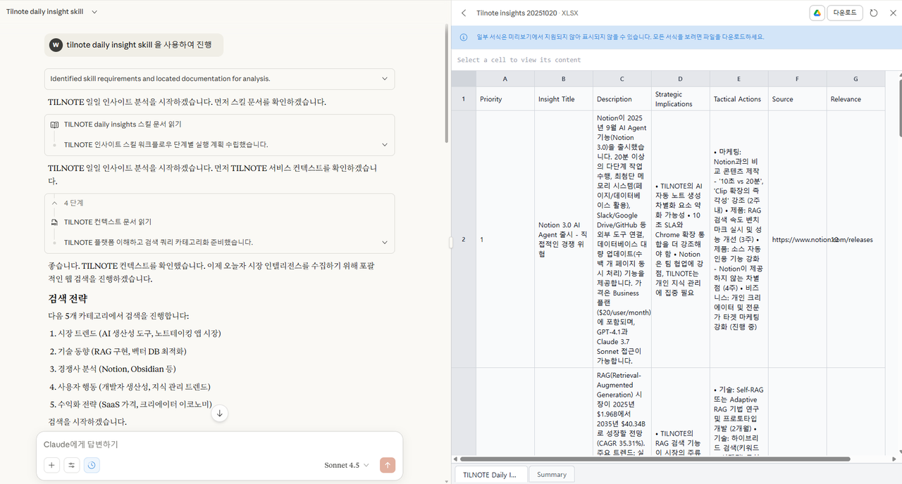Open the attachment plus menu in chat input
Image resolution: width=902 pixels, height=484 pixels.
point(51,465)
